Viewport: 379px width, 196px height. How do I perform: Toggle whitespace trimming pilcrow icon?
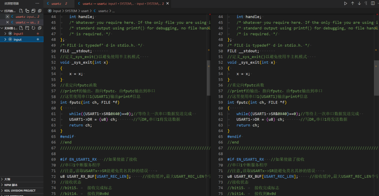(366, 4)
